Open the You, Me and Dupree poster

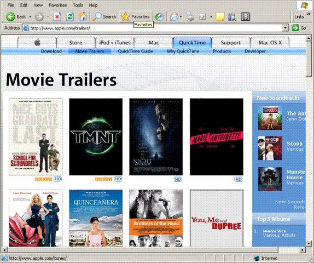coord(217,218)
